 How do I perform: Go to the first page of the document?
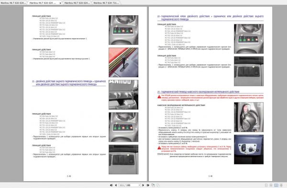(111, 185)
